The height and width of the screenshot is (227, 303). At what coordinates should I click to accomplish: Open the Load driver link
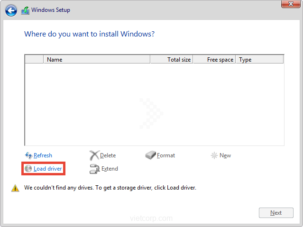click(x=47, y=169)
